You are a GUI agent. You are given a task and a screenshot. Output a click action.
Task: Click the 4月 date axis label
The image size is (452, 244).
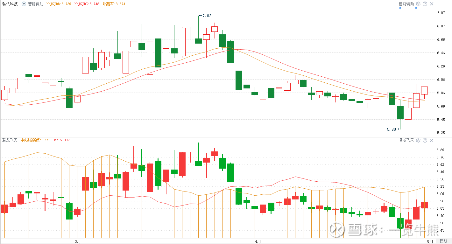pyautogui.click(x=258, y=241)
